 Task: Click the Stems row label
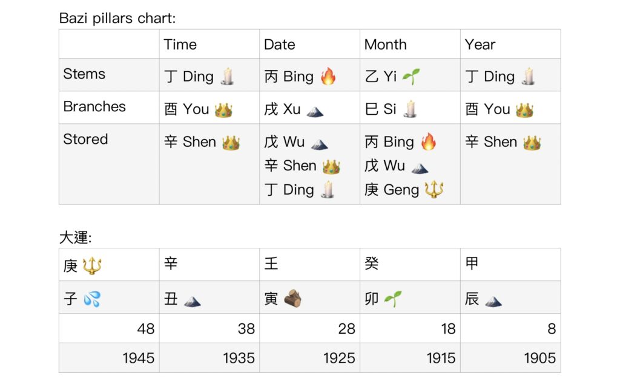84,74
